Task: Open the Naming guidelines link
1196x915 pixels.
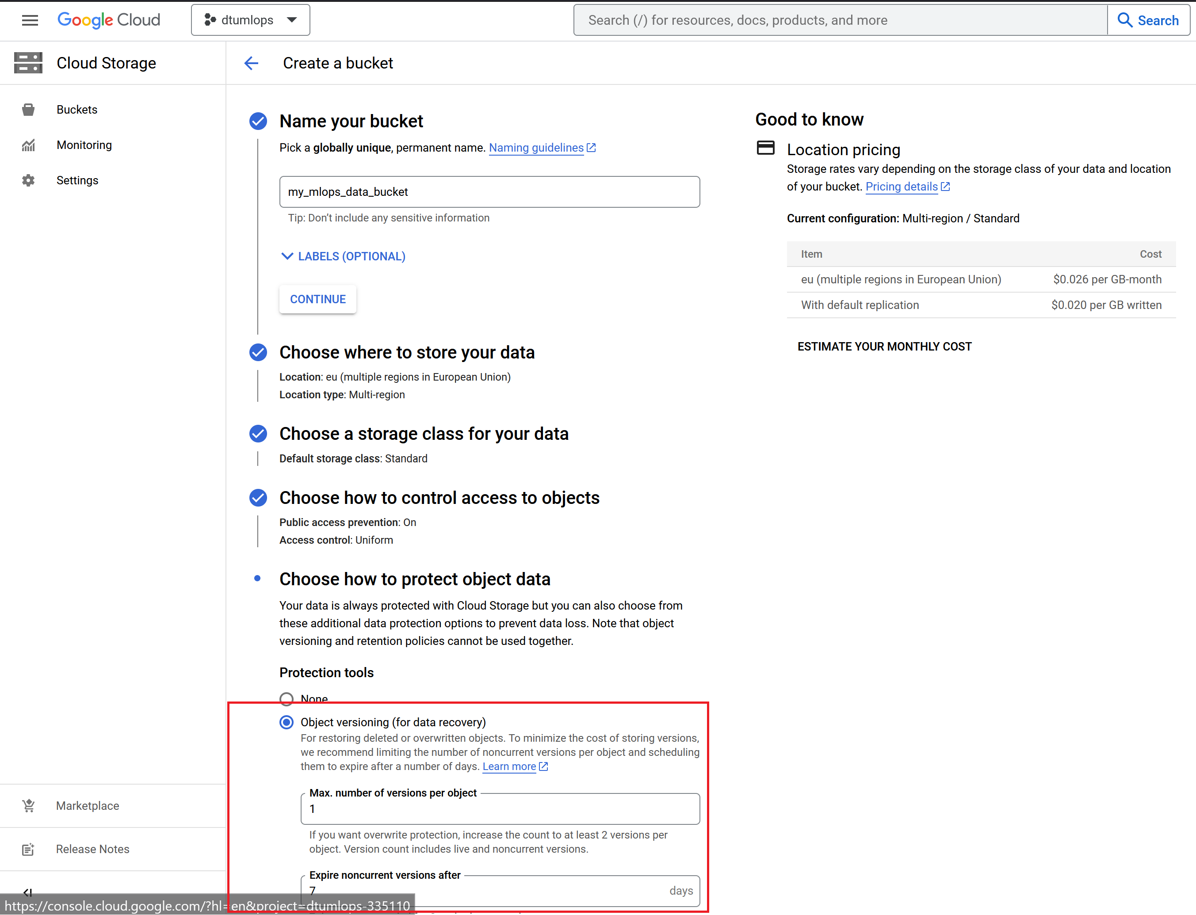Action: click(536, 148)
